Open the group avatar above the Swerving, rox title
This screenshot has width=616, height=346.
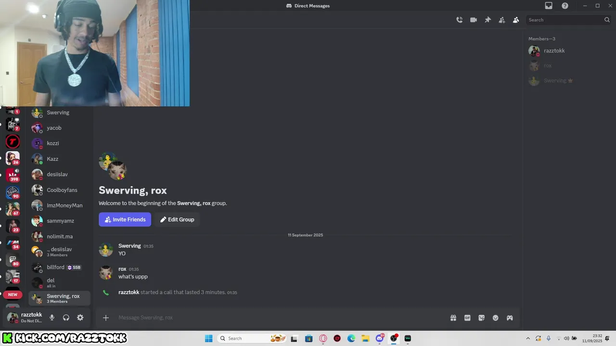[113, 166]
